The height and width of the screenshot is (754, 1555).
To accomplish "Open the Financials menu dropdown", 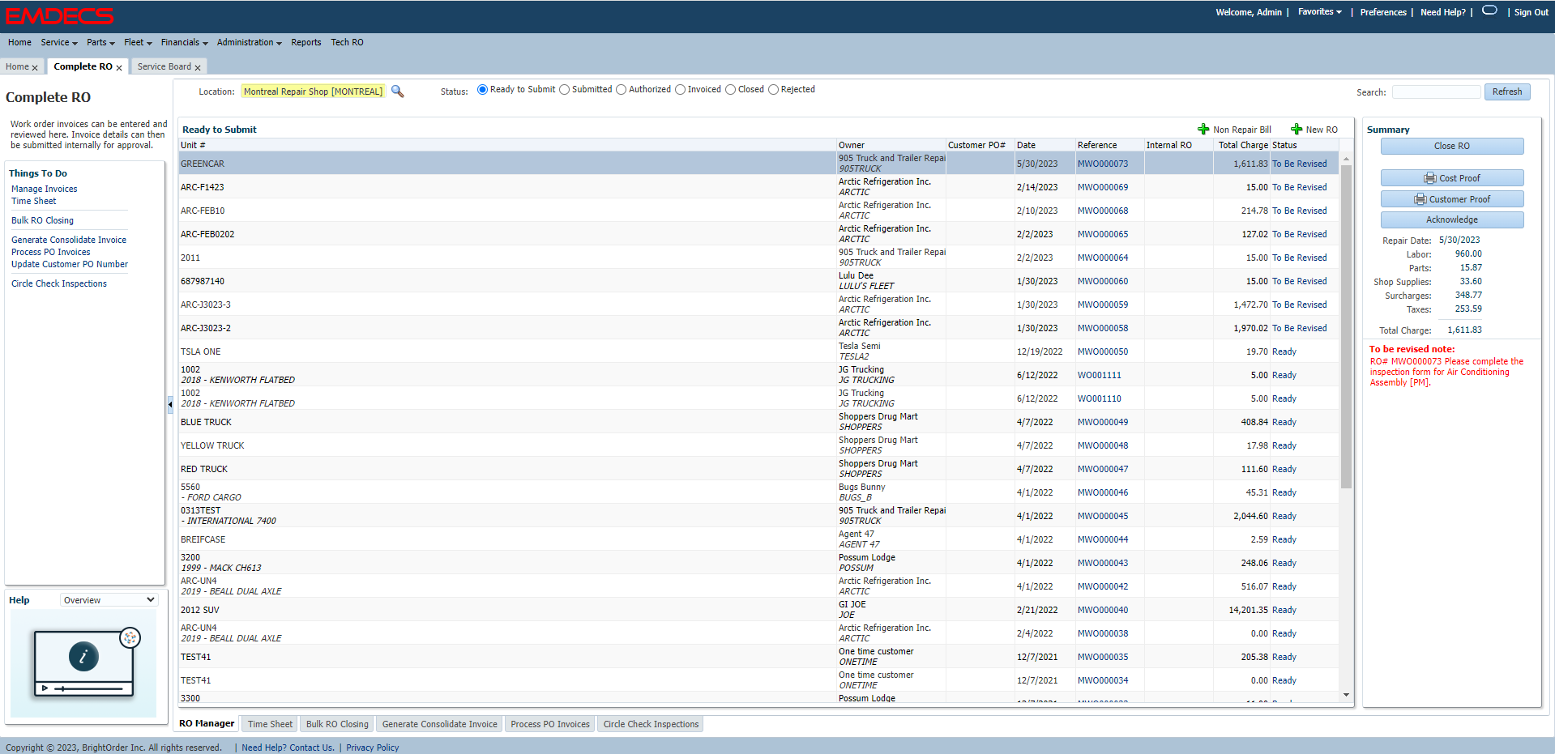I will click(185, 42).
